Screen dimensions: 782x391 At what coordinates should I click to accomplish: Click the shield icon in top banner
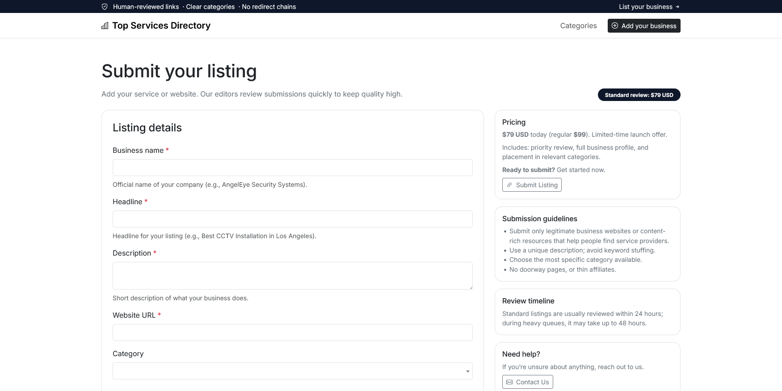click(105, 7)
